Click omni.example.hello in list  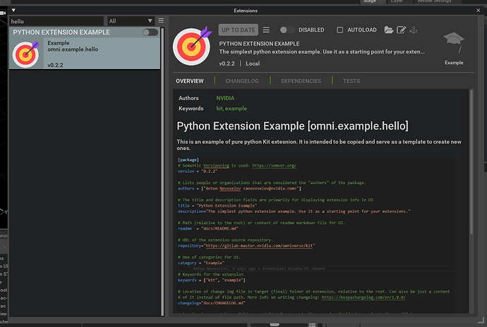[x=73, y=49]
